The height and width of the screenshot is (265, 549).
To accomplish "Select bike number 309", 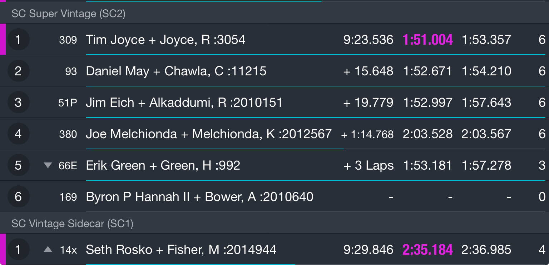I will 68,40.
